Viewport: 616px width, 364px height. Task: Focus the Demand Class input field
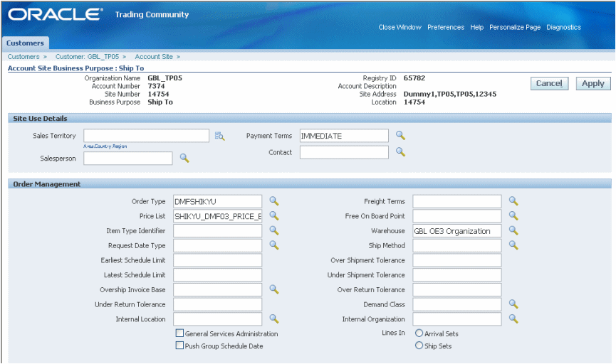(x=457, y=304)
